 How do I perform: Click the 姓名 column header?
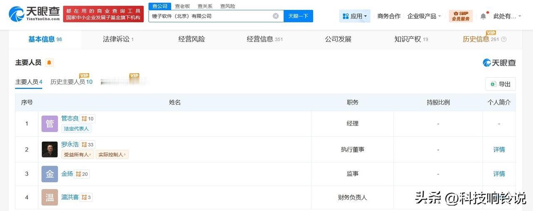pos(175,102)
